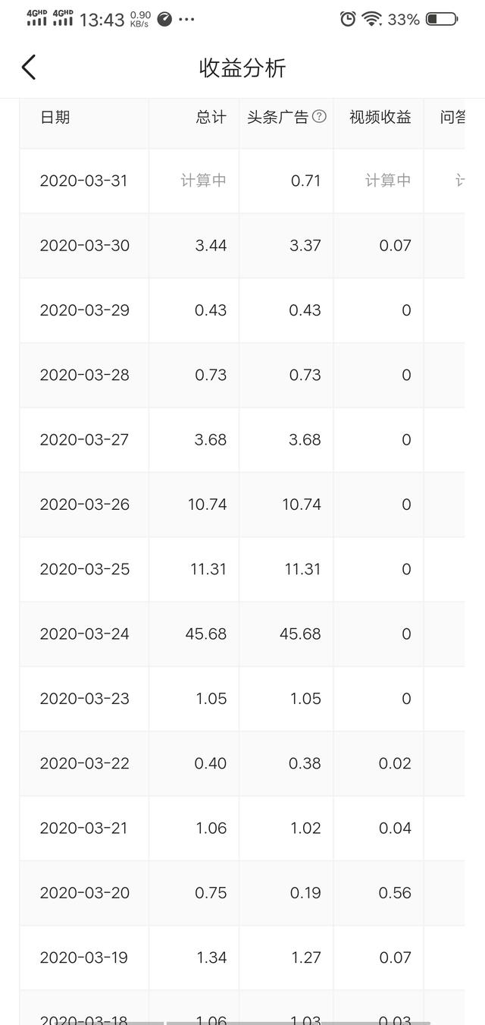Tap total 3.44 for 2020-03-30
Viewport: 485px width, 1025px height.
pyautogui.click(x=211, y=245)
